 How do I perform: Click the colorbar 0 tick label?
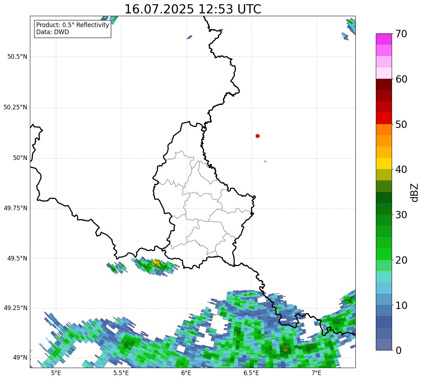click(398, 350)
